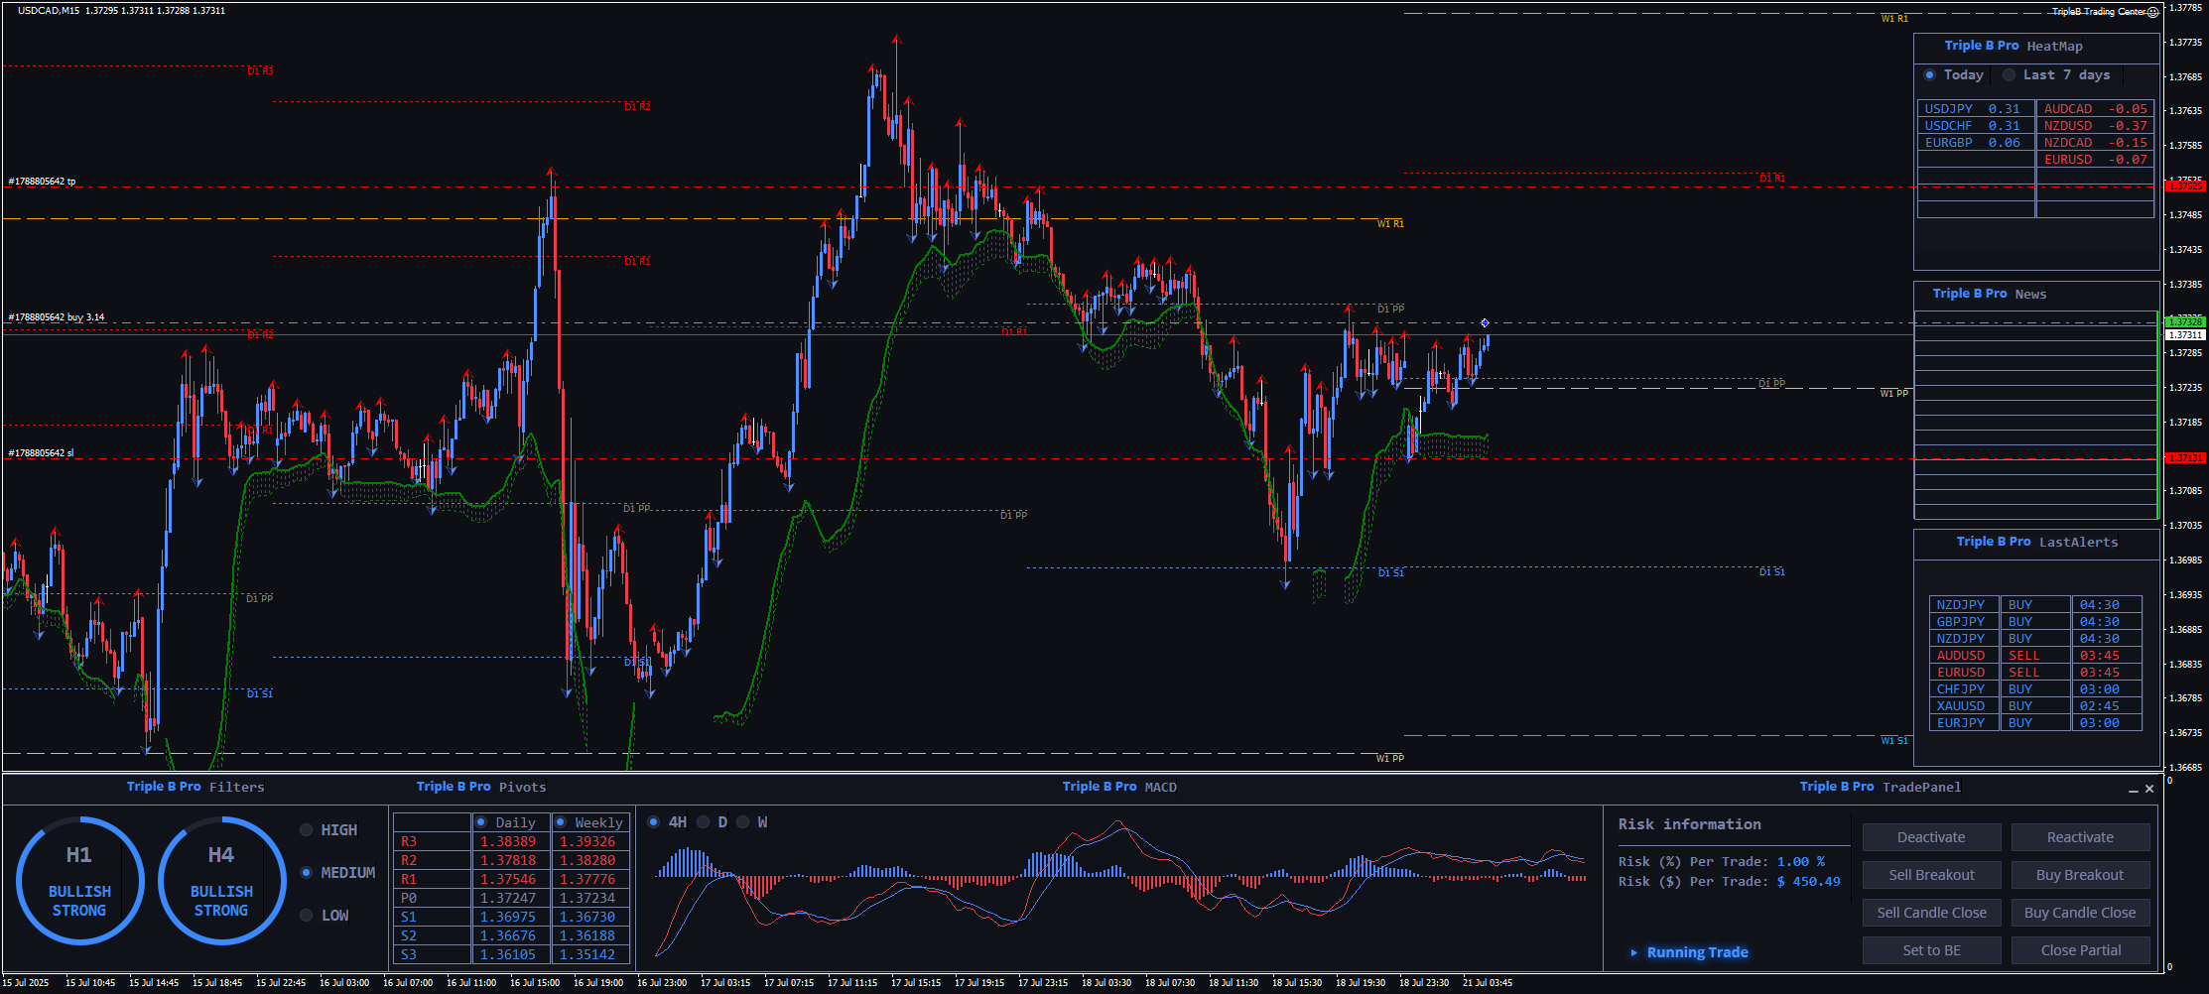
Task: Click the Close Partial button
Action: click(x=2080, y=950)
